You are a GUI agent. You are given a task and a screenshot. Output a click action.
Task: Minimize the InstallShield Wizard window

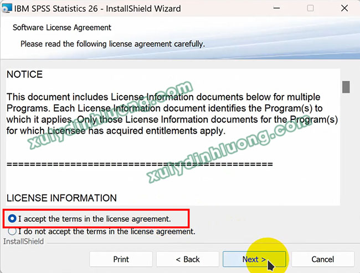(277, 8)
